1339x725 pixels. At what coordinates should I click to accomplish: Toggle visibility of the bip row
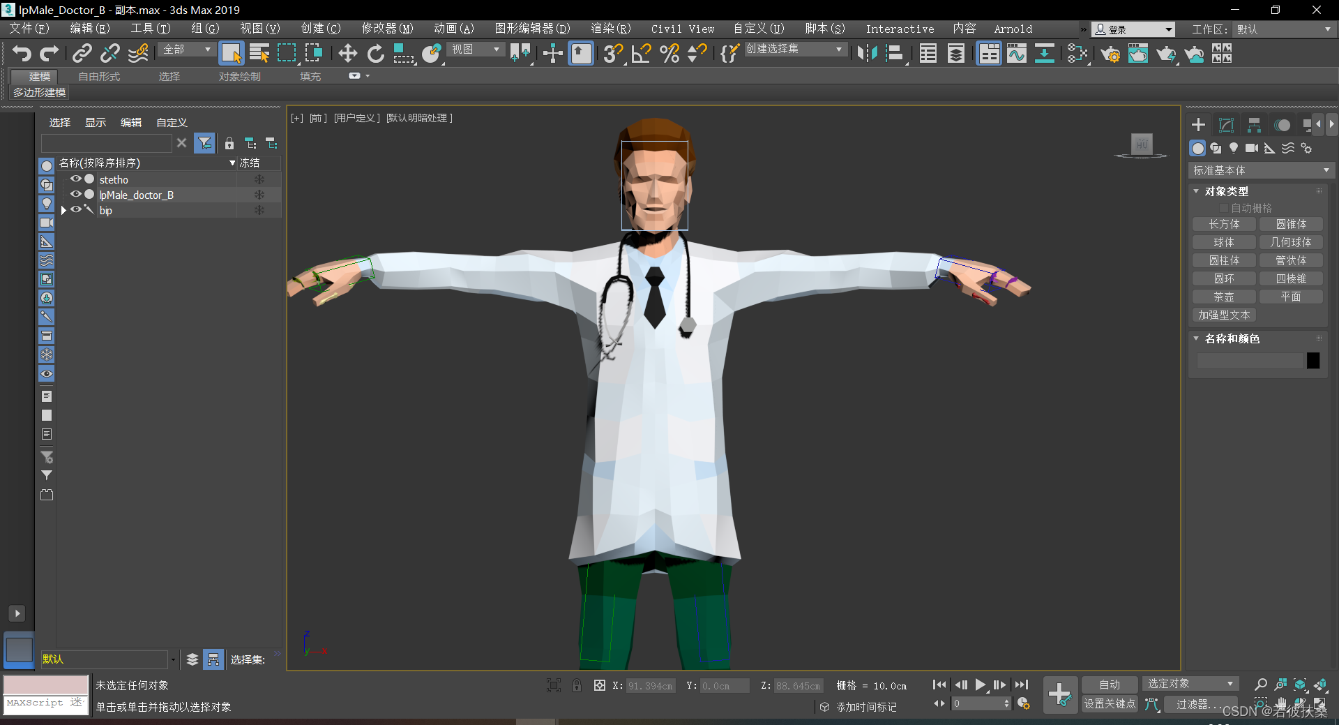pos(75,210)
